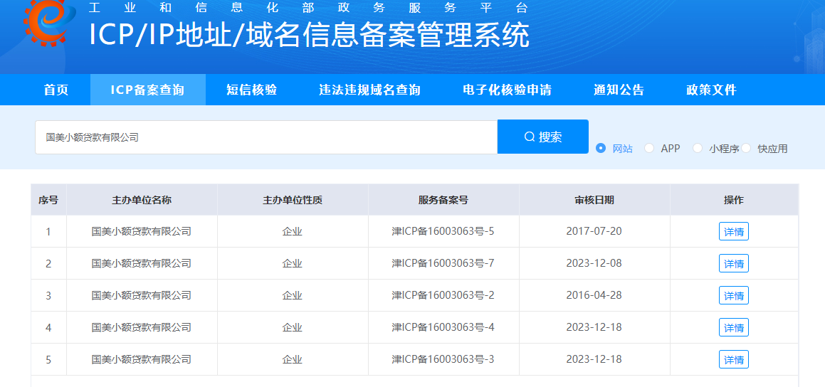Click 企业 in row 2
Image resolution: width=825 pixels, height=387 pixels.
pyautogui.click(x=293, y=263)
